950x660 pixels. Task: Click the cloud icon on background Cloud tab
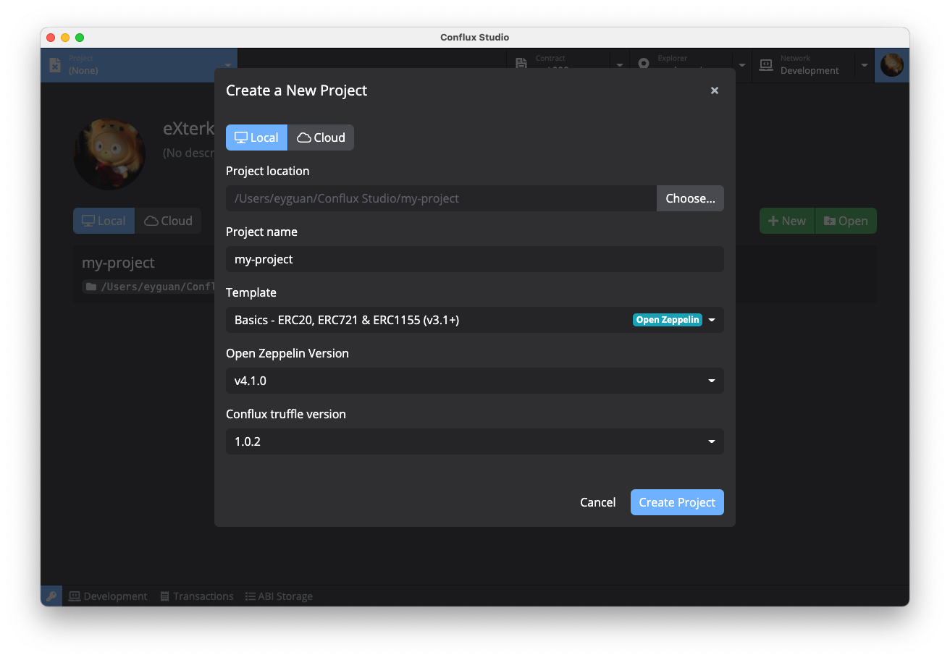tap(151, 221)
